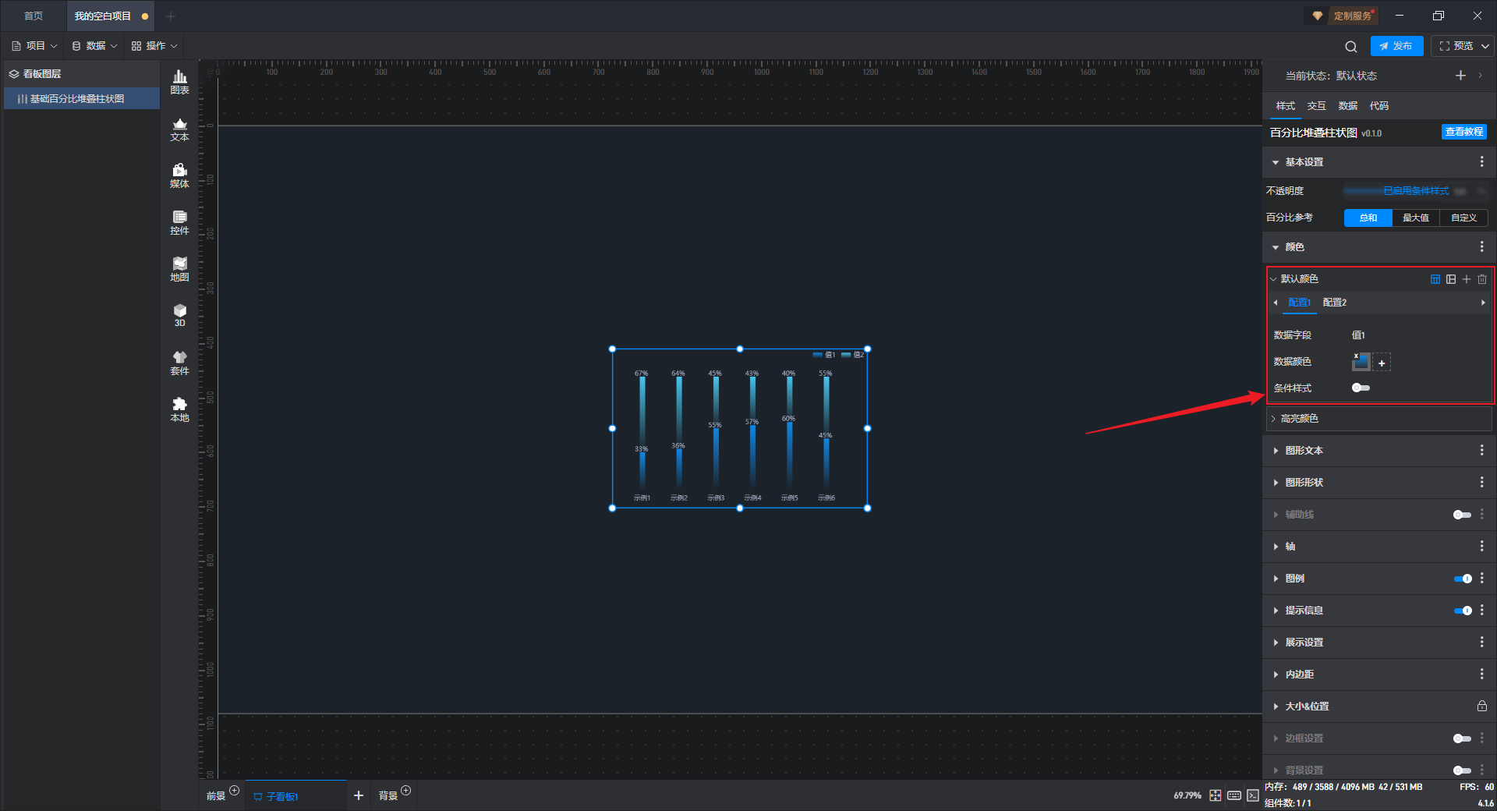This screenshot has height=811, width=1497.
Task: Click the stacked bar chart on canvas
Action: tap(740, 429)
